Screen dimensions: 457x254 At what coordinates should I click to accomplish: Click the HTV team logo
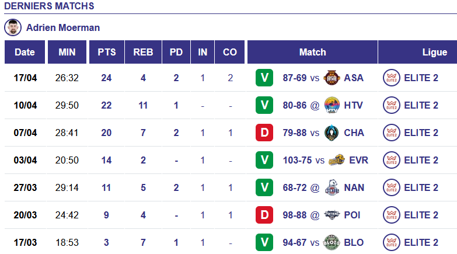pos(332,105)
